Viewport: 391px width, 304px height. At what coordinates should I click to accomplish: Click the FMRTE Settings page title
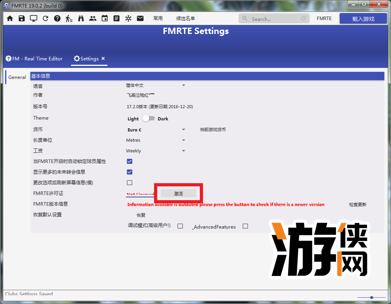coord(196,31)
